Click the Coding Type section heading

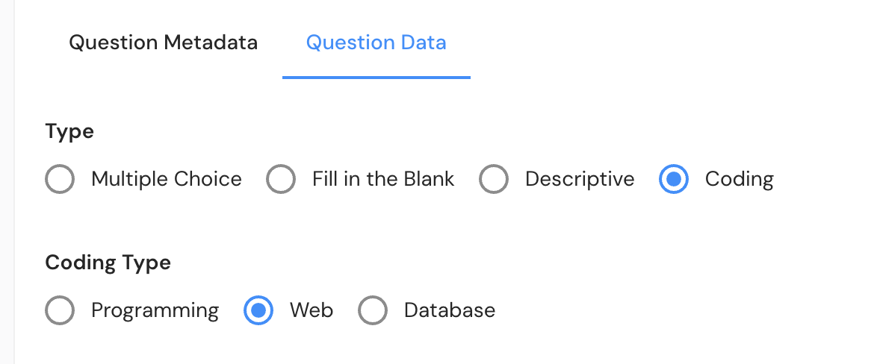coord(108,263)
